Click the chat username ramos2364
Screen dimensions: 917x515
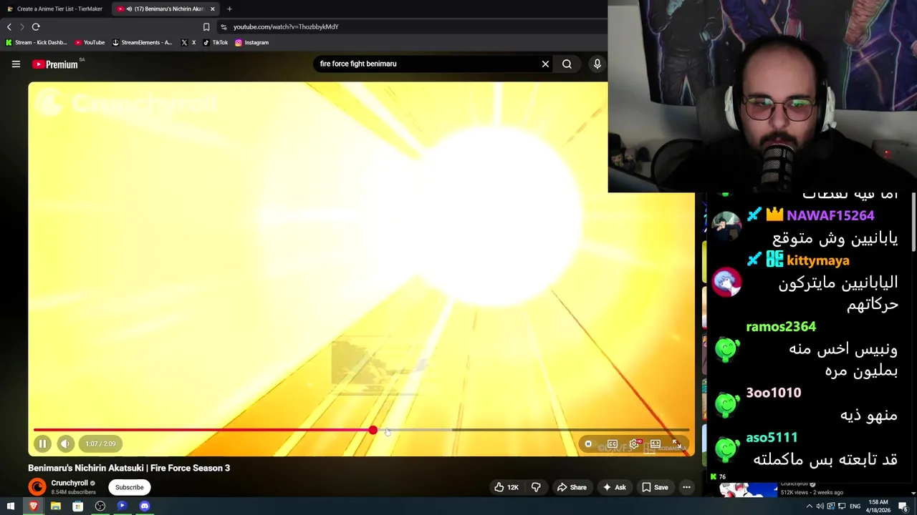click(x=781, y=327)
